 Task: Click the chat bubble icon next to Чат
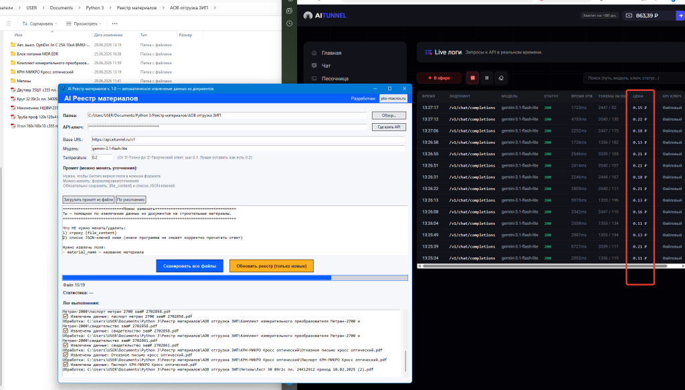point(314,66)
